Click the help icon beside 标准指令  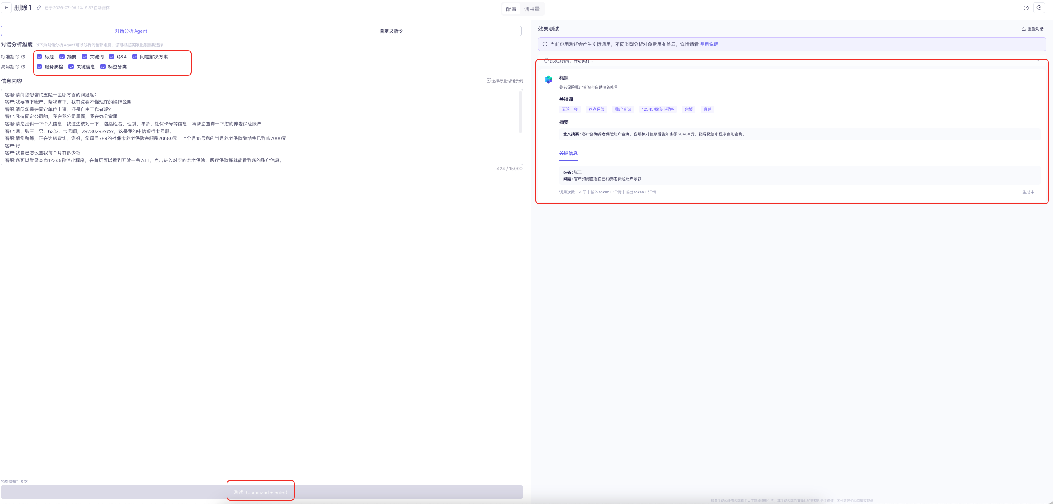pyautogui.click(x=23, y=57)
